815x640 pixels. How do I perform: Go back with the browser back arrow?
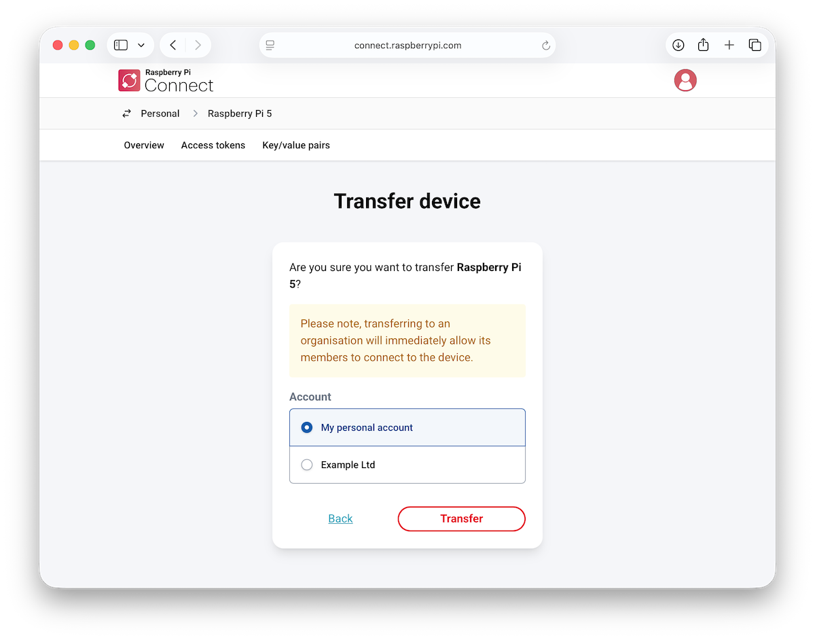point(173,46)
